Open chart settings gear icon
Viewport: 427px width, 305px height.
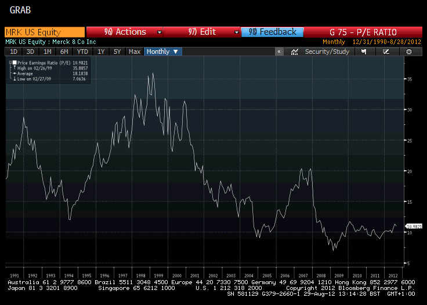[x=409, y=52]
